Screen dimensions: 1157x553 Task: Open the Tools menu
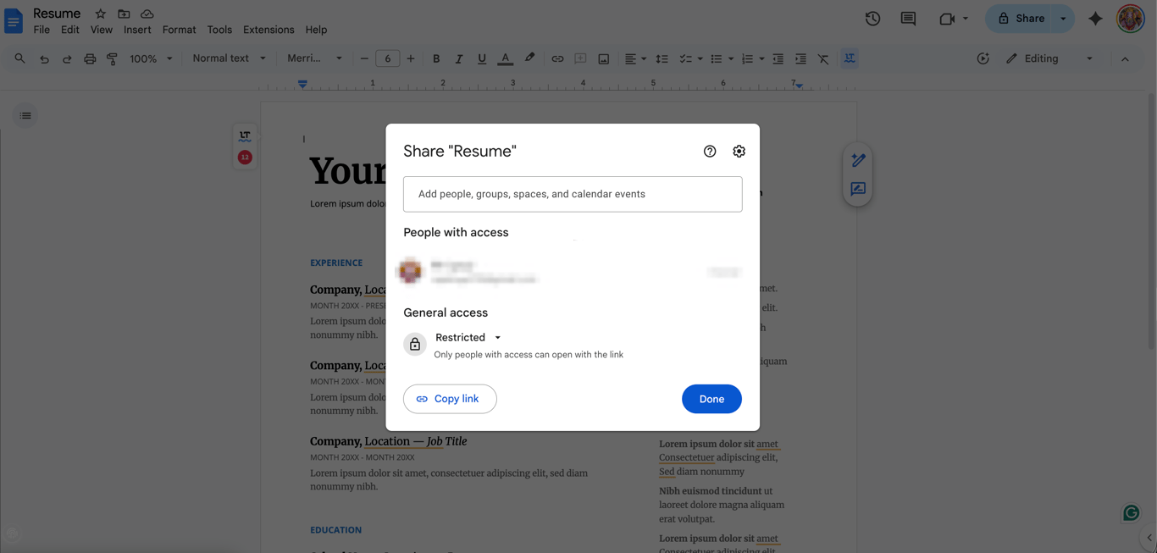219,30
